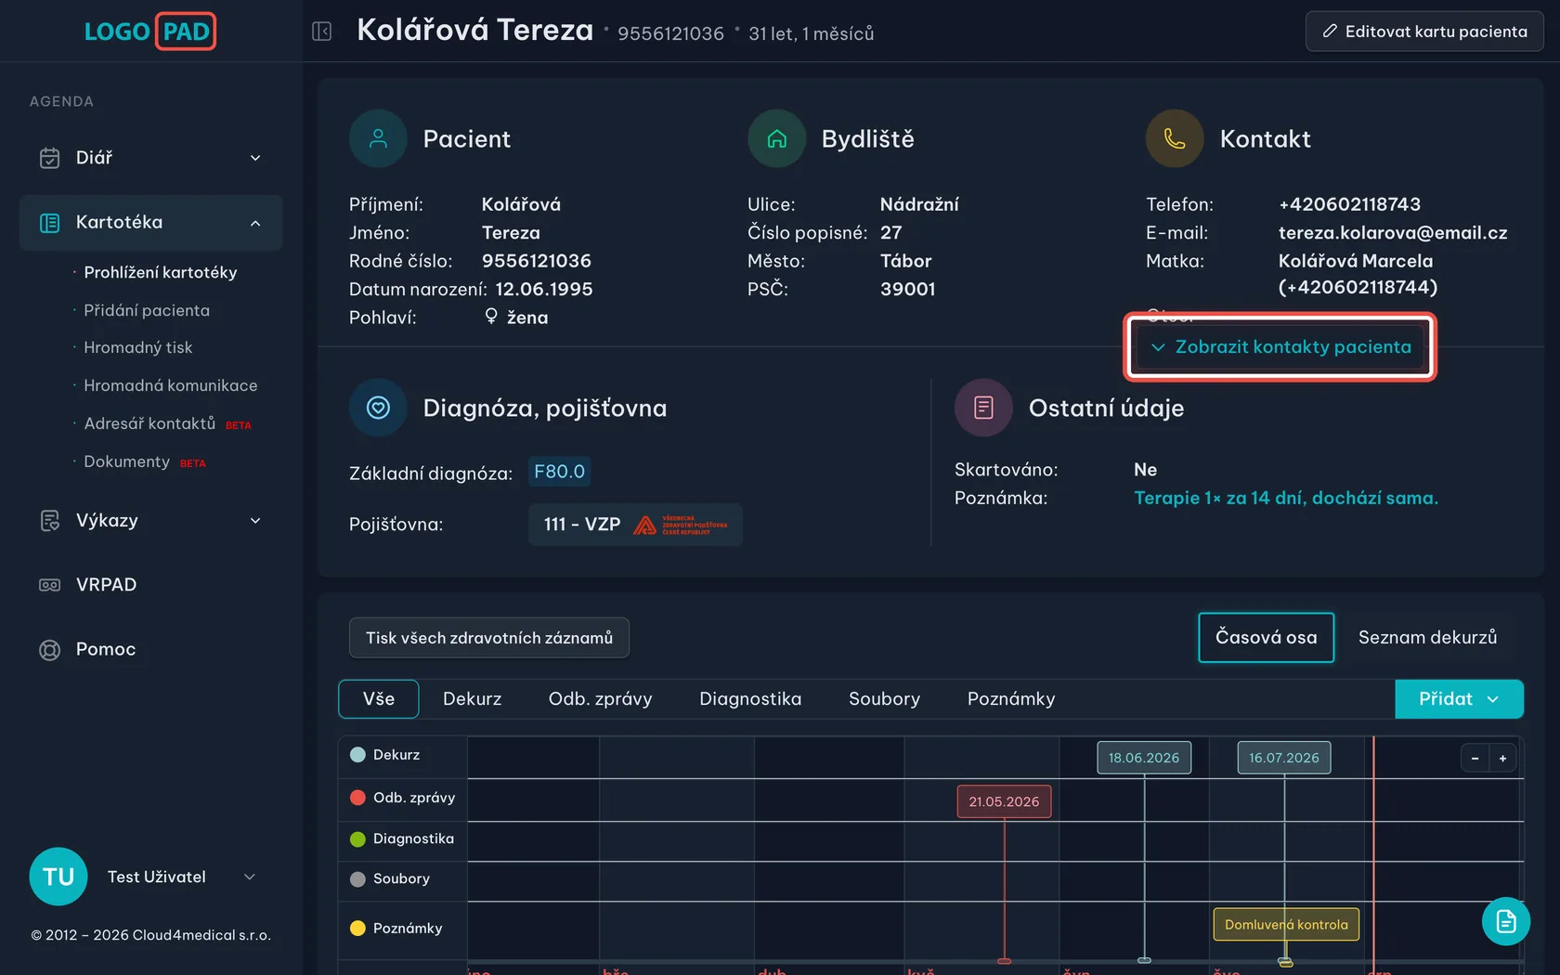Open the Přidat dropdown

tap(1459, 699)
